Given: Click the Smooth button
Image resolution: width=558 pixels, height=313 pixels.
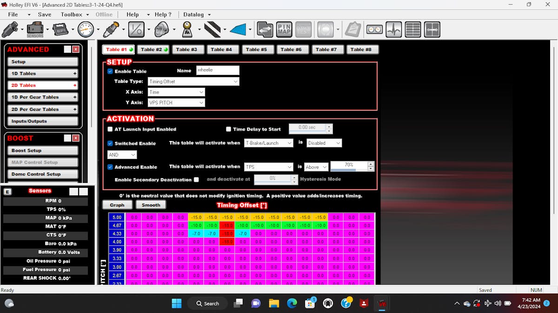Looking at the screenshot, I should click(151, 205).
